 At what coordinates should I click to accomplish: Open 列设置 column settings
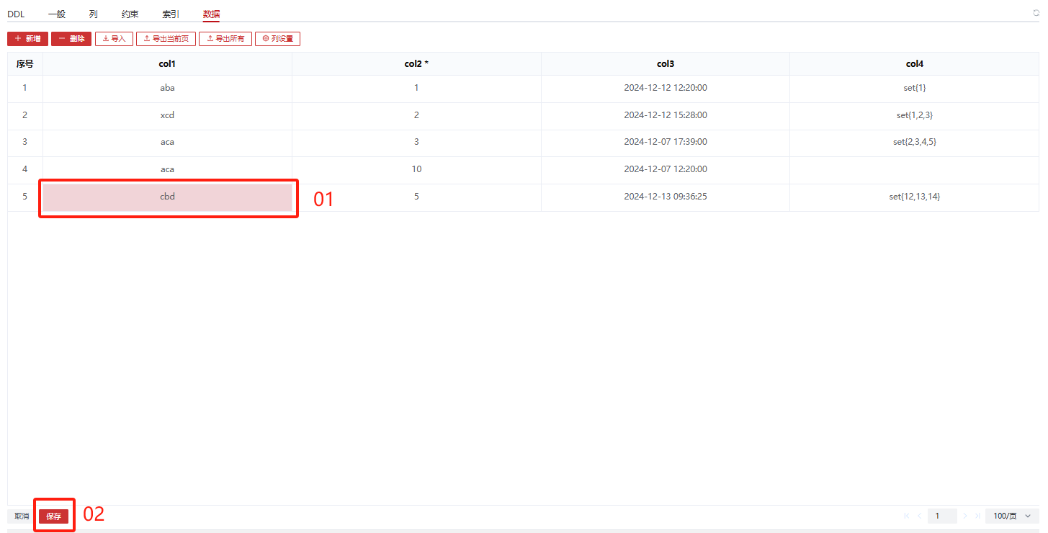point(277,39)
